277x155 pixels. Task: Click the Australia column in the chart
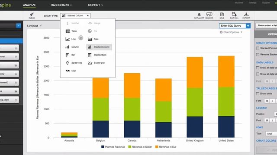click(x=69, y=135)
